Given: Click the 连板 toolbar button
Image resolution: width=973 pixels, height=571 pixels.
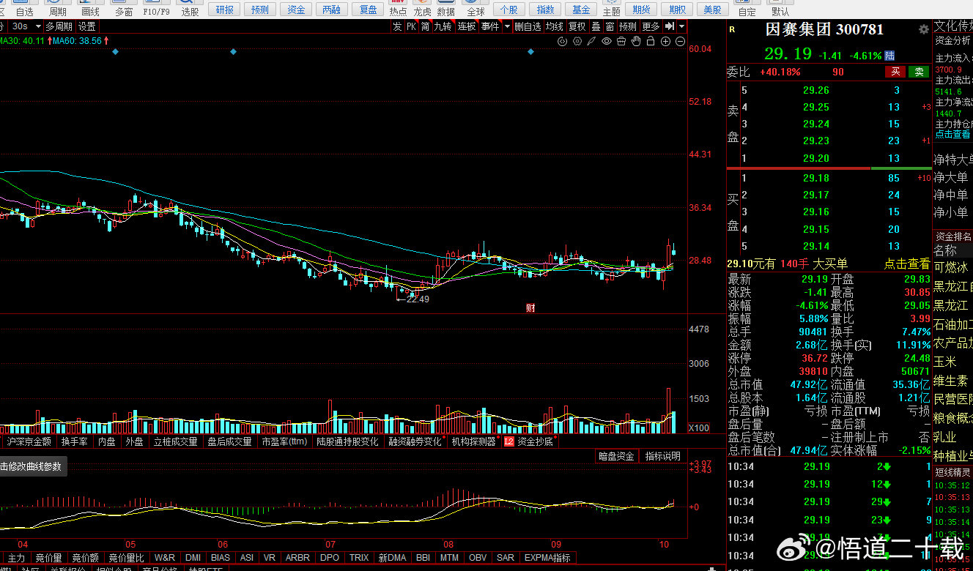Looking at the screenshot, I should (x=467, y=26).
